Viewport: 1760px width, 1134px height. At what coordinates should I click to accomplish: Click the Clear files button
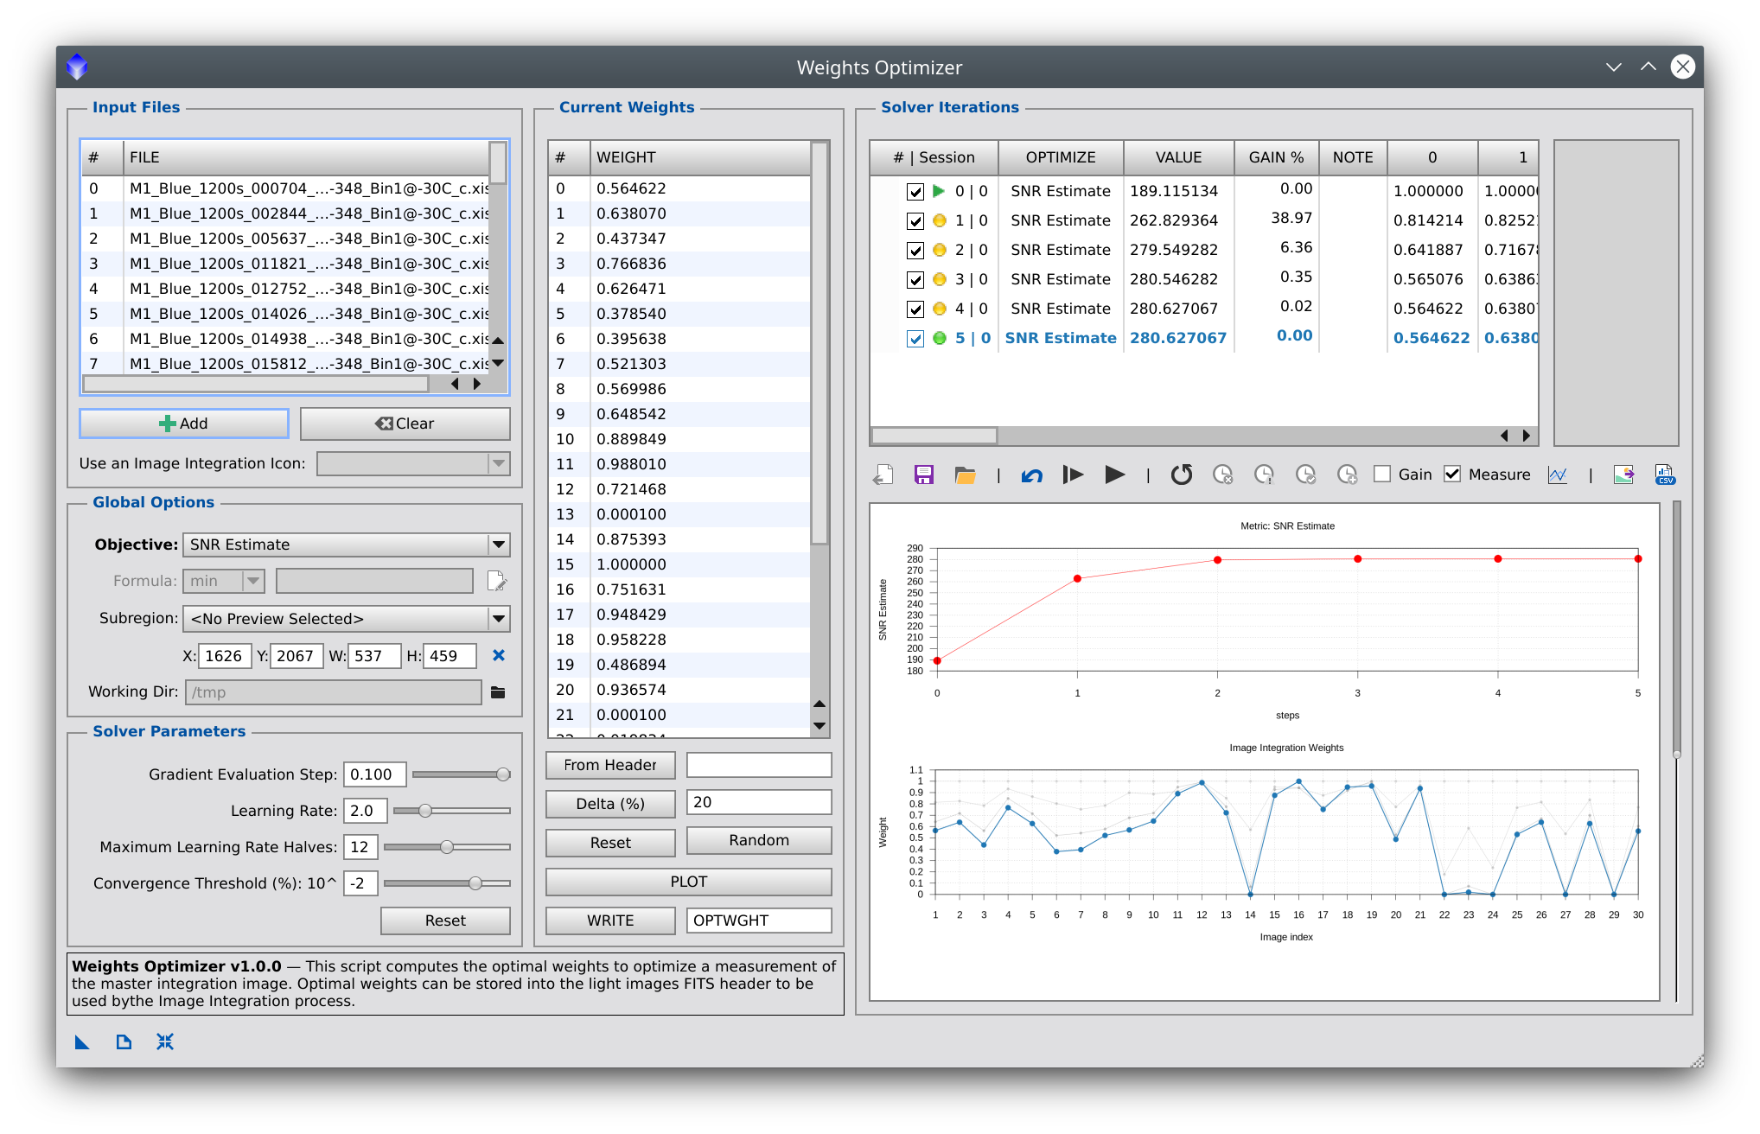pos(405,424)
